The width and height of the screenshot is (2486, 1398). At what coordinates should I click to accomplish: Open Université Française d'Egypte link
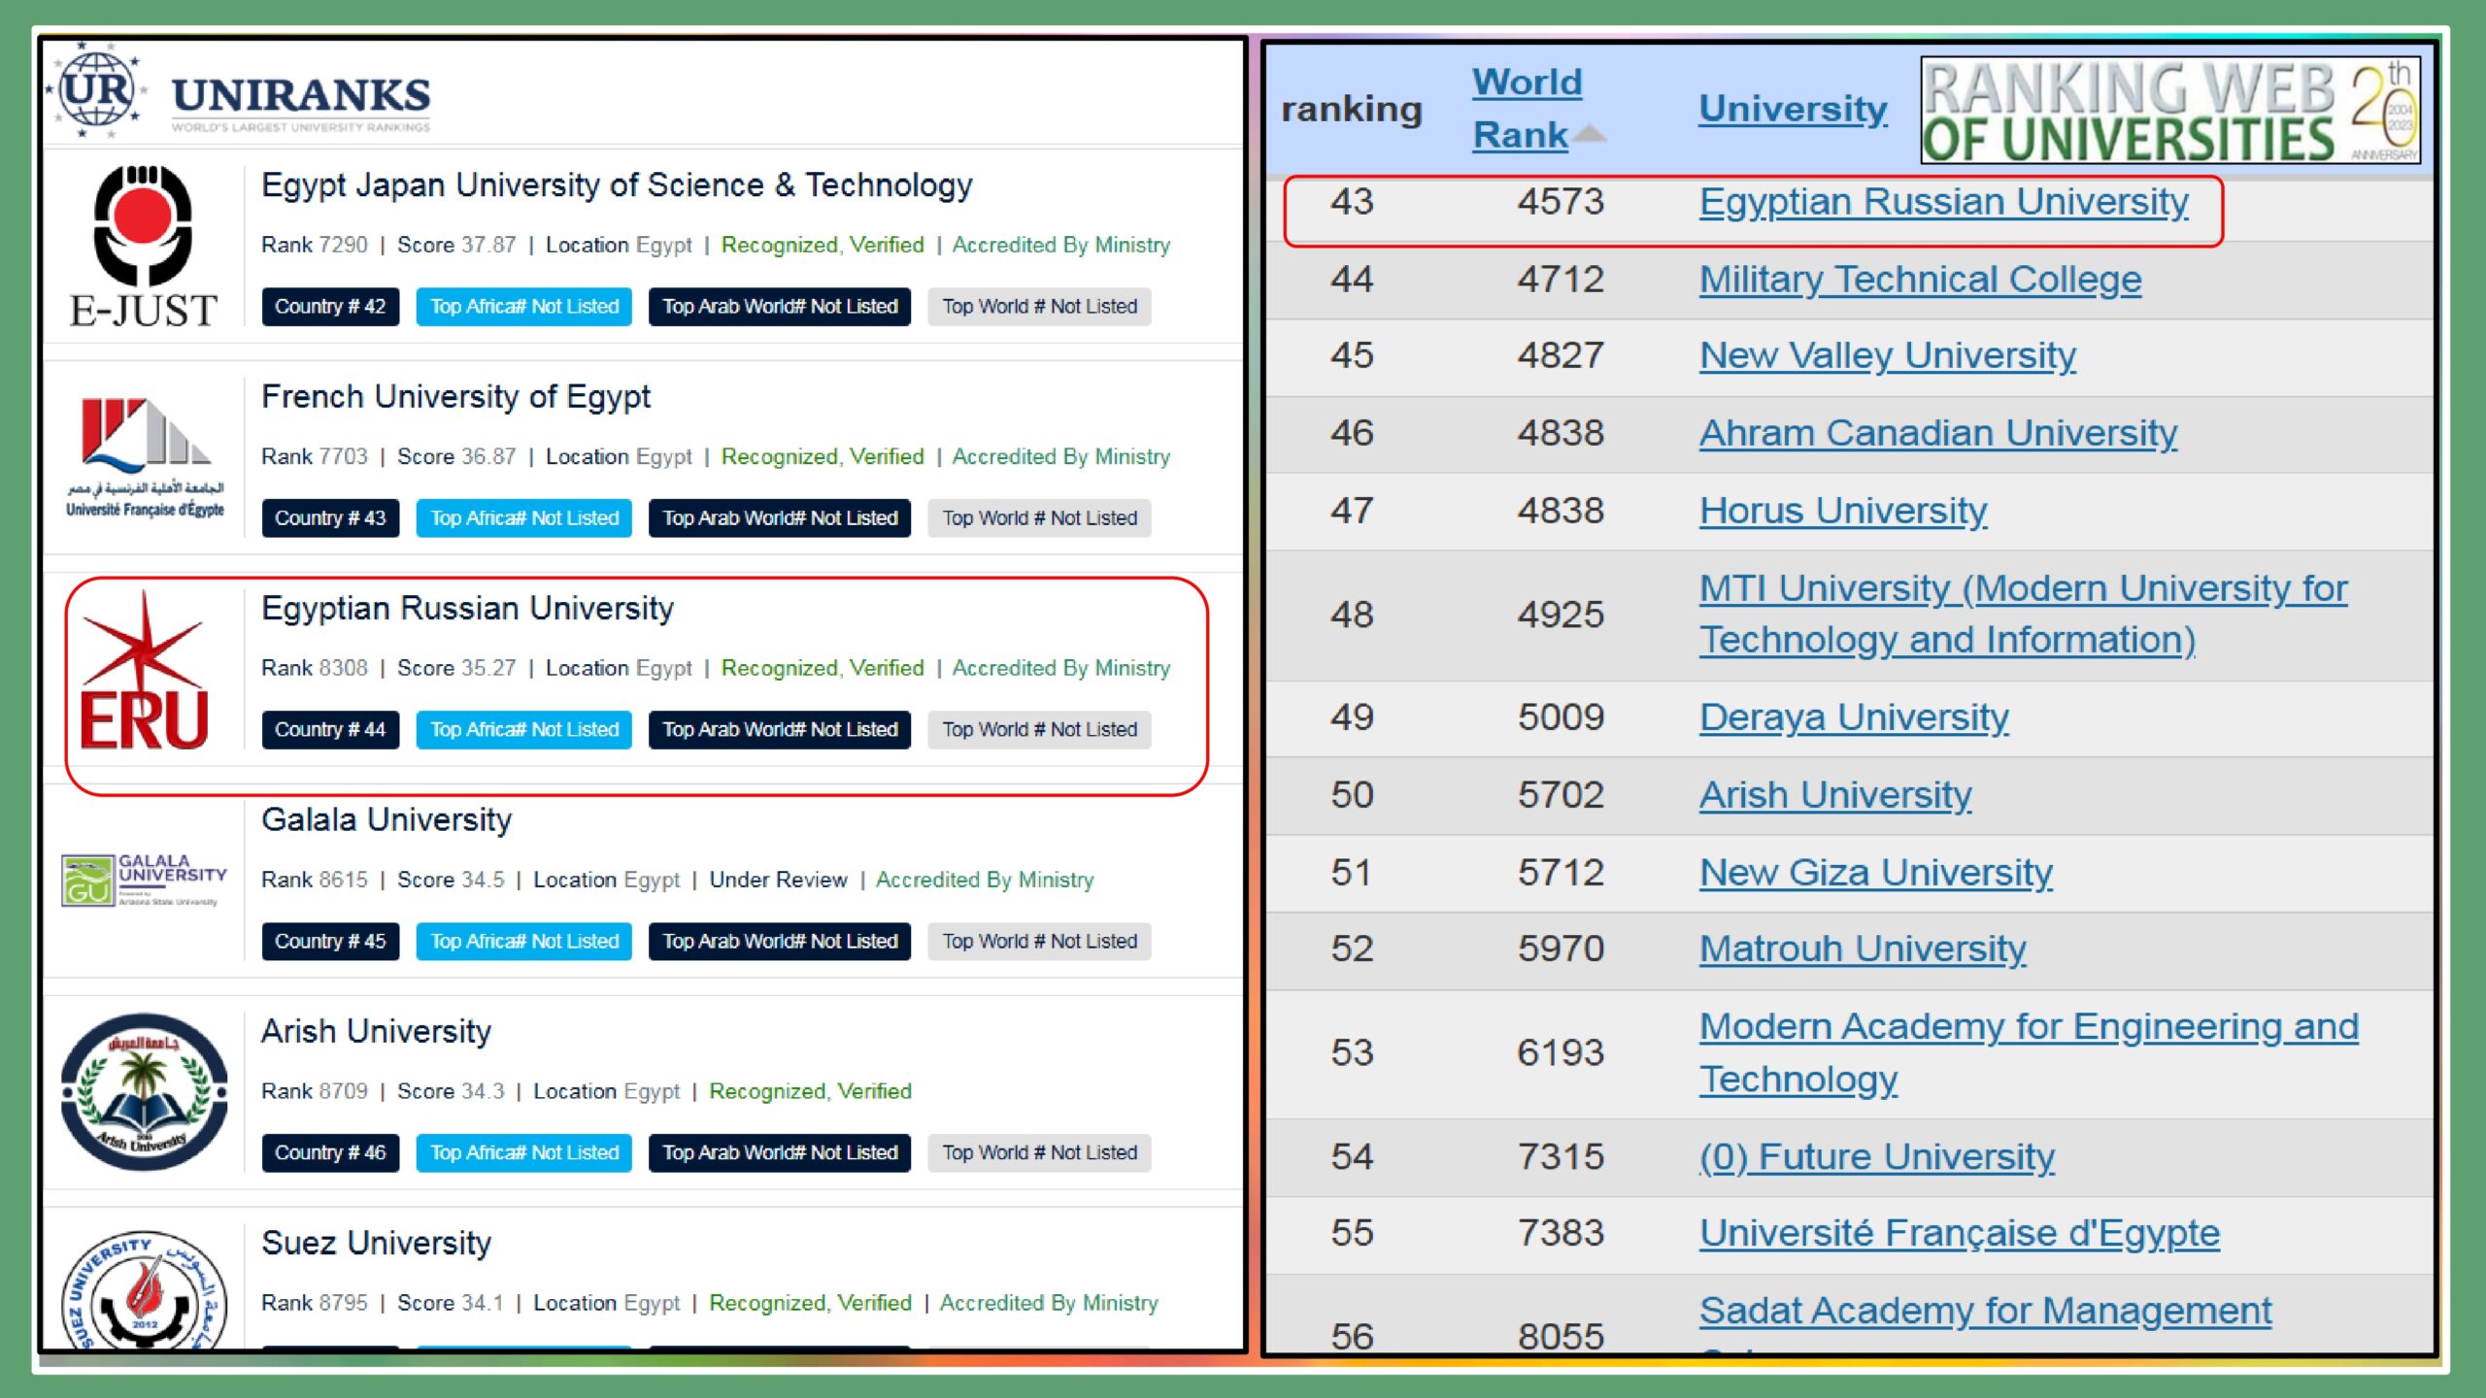pos(1959,1233)
